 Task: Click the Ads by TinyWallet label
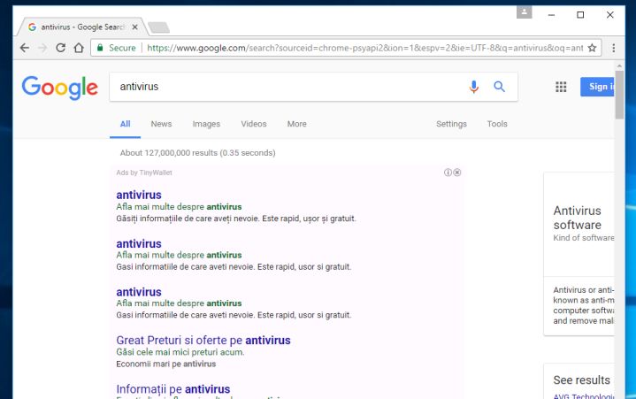(144, 173)
